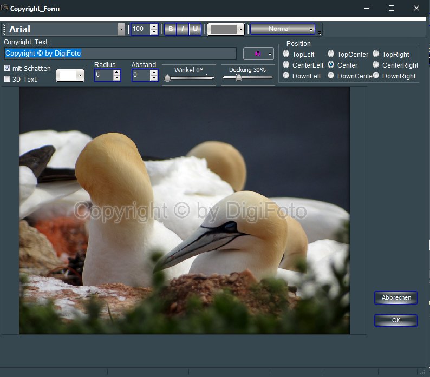Increase the Abstand spinner value
430x377 pixels.
(x=154, y=72)
